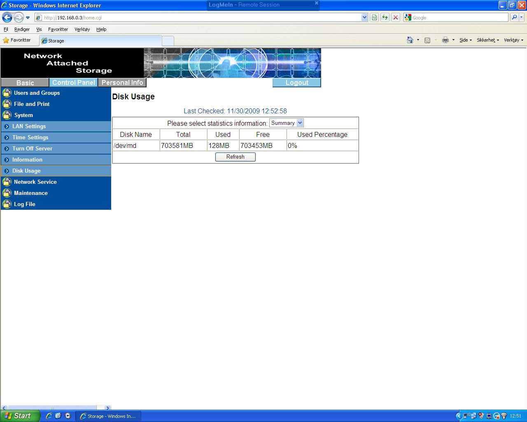527x422 pixels.
Task: Click the System folder icon
Action: pos(7,115)
